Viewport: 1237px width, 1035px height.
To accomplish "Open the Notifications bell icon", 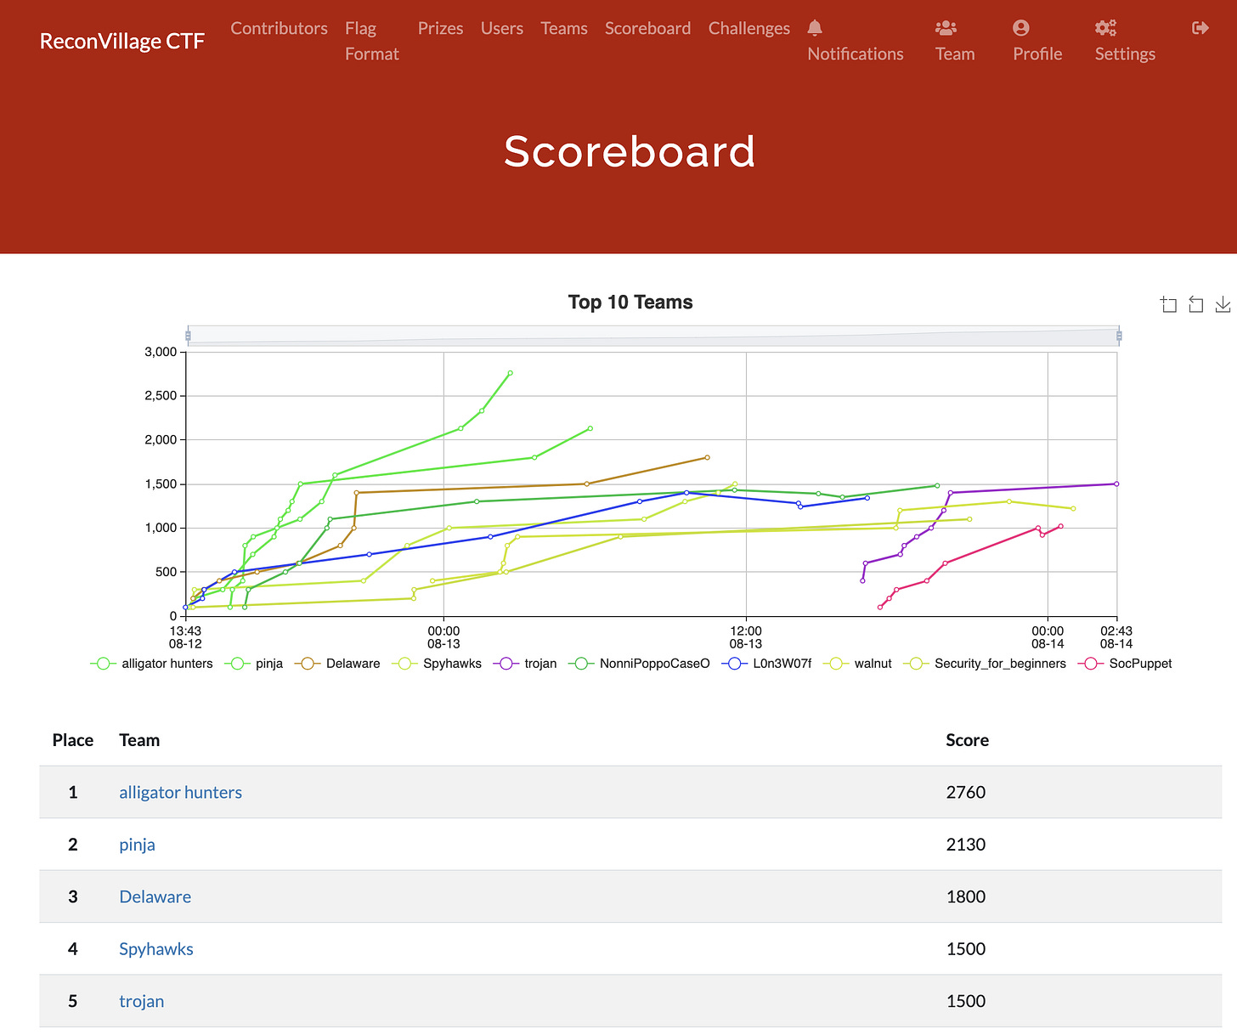I will pyautogui.click(x=815, y=28).
